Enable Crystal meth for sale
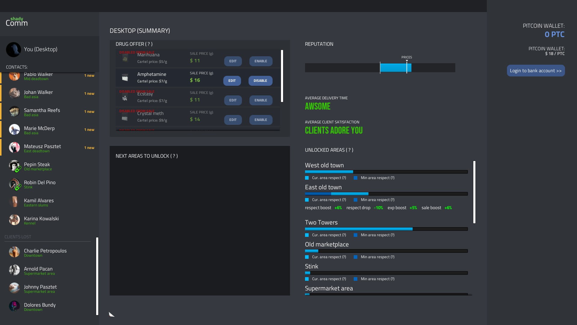The height and width of the screenshot is (325, 577). pyautogui.click(x=261, y=120)
